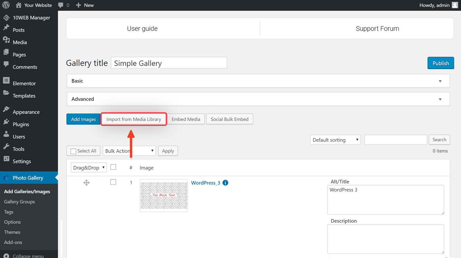Image resolution: width=461 pixels, height=258 pixels.
Task: Click the Media sidebar icon
Action: (6, 40)
